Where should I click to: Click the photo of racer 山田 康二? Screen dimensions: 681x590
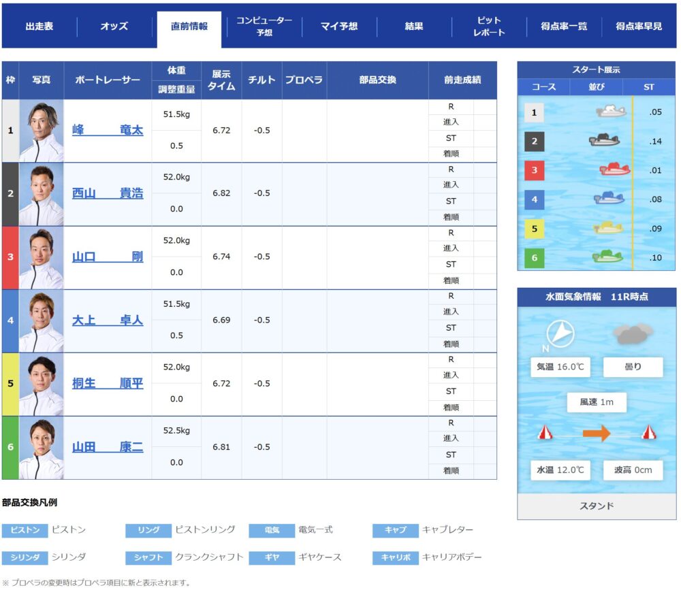click(42, 448)
